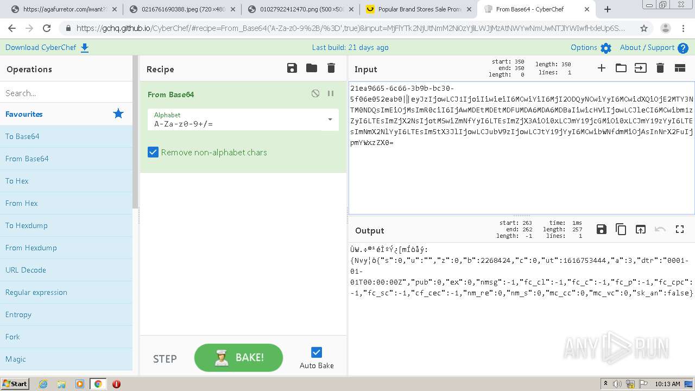The width and height of the screenshot is (695, 391).
Task: Open Internet Explorer from taskbar
Action: point(43,384)
